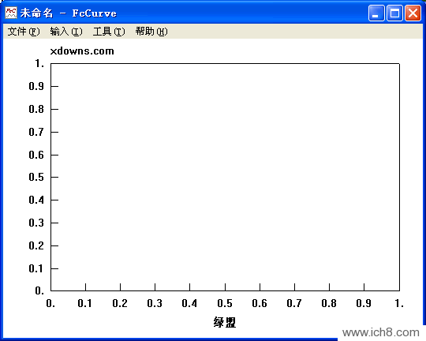The width and height of the screenshot is (426, 341).
Task: Open the 输入(I) menu
Action: point(66,32)
